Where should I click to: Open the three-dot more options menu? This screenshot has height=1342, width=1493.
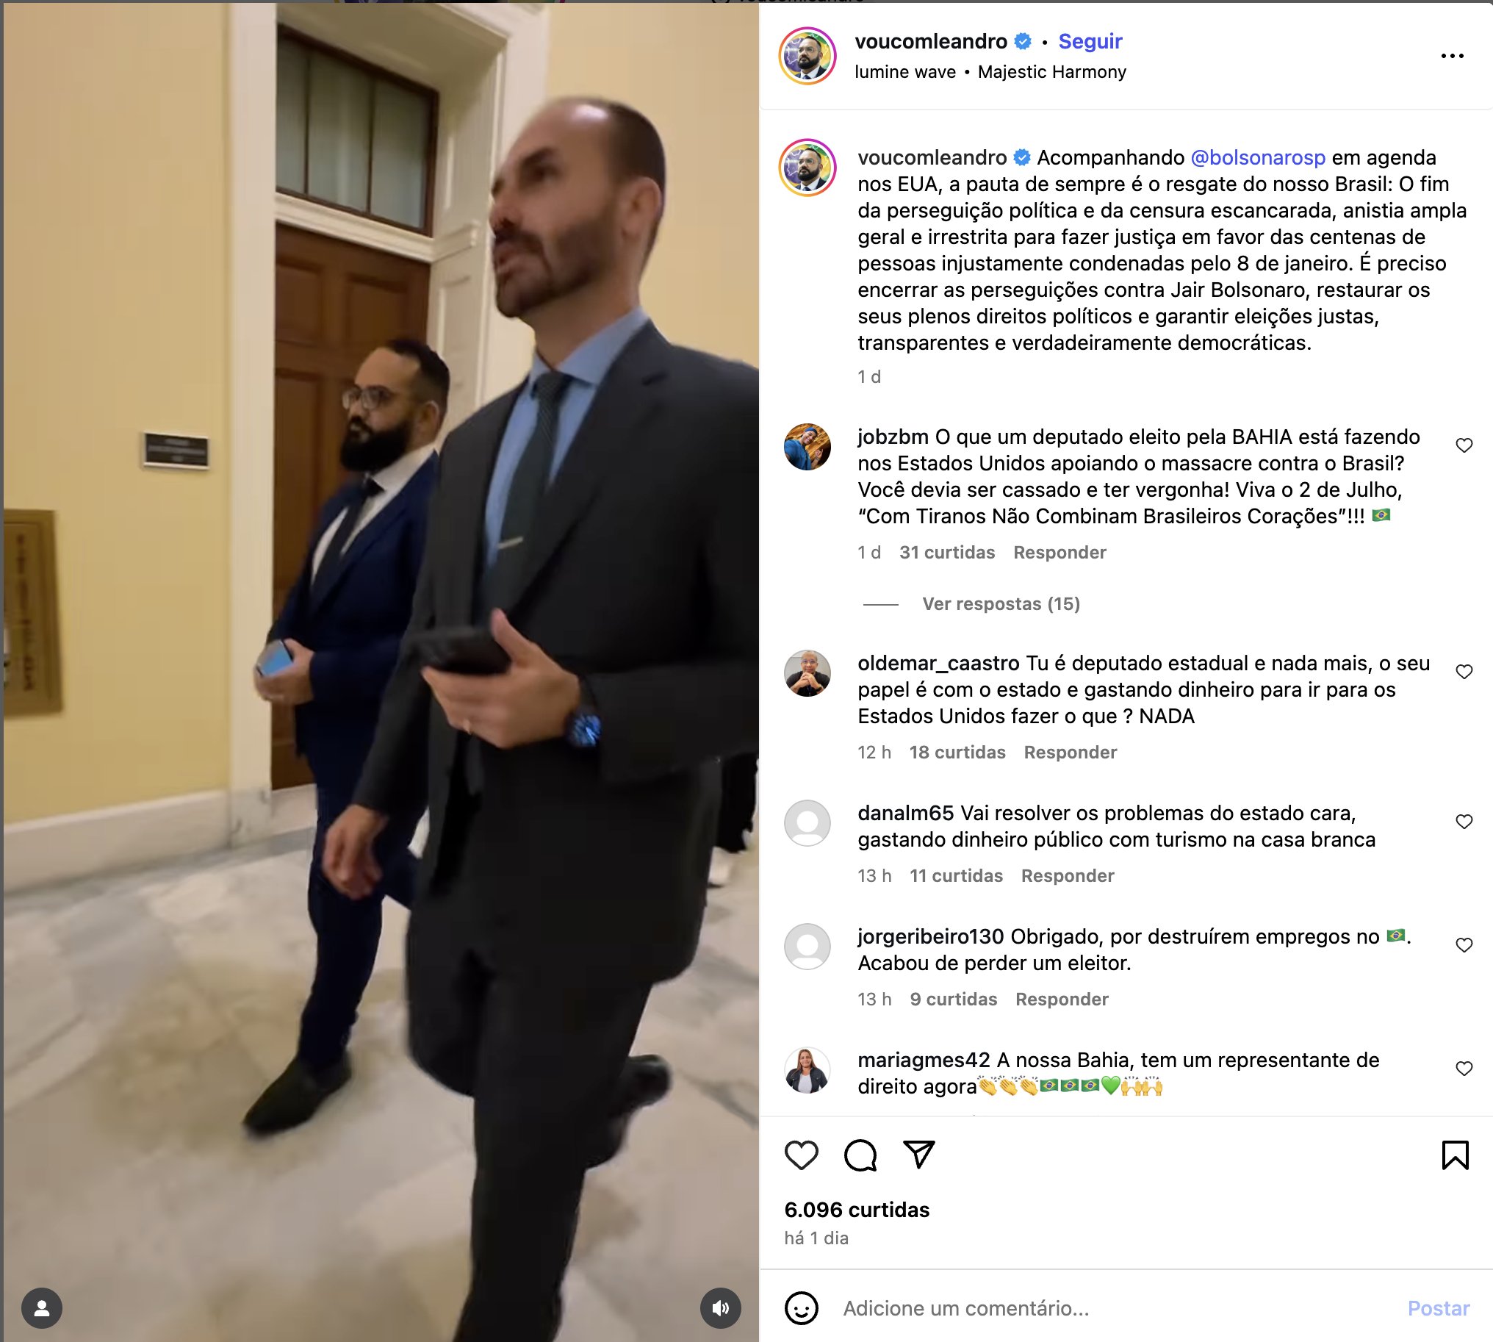point(1452,56)
